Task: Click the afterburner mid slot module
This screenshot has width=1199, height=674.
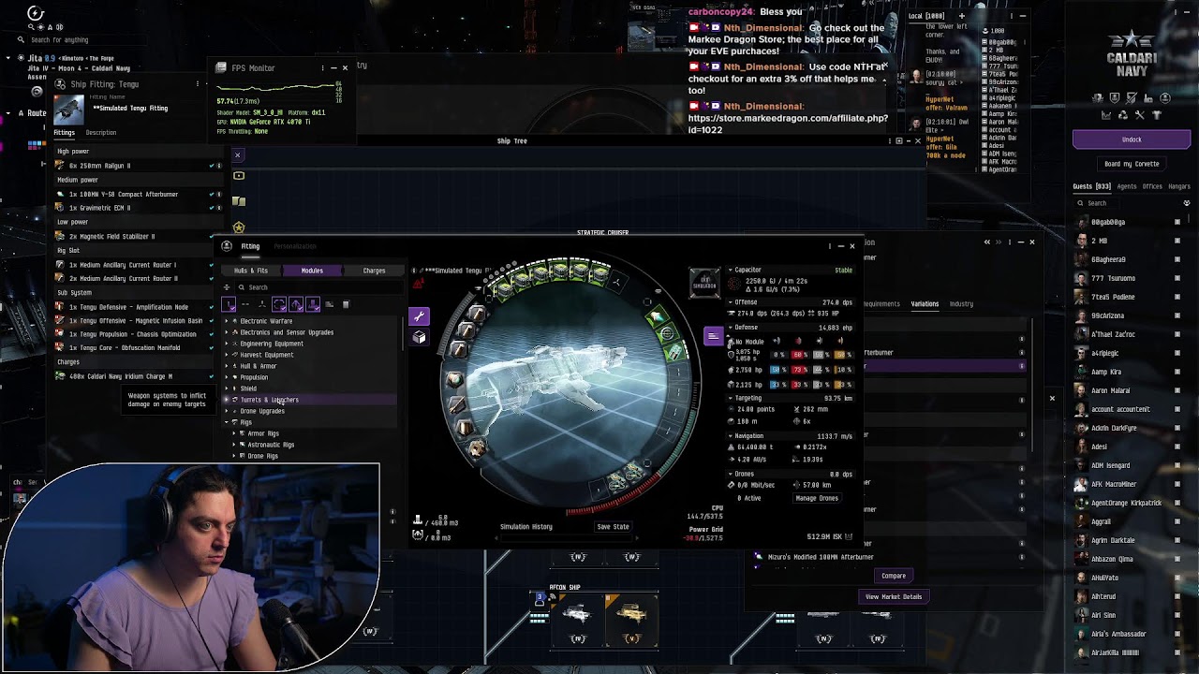Action: click(x=657, y=317)
